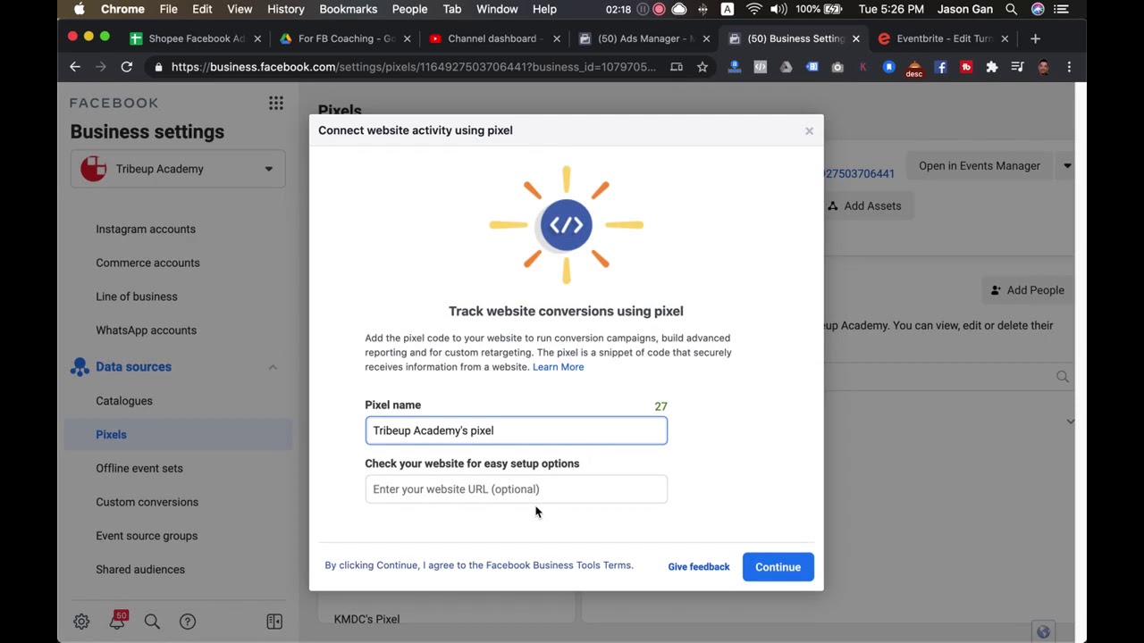Image resolution: width=1144 pixels, height=643 pixels.
Task: Select Catalogues in sidebar
Action: pyautogui.click(x=124, y=401)
